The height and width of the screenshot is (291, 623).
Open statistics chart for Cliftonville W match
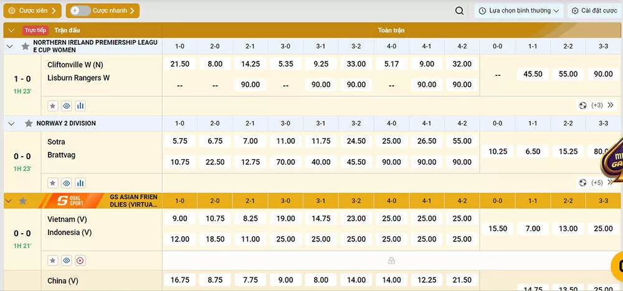coord(80,106)
